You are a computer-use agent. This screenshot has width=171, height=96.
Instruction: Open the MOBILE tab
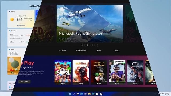click(117, 51)
